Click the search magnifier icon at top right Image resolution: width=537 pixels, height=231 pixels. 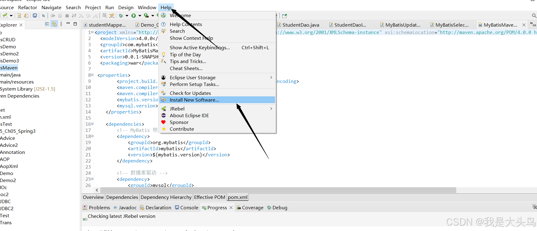click(534, 16)
